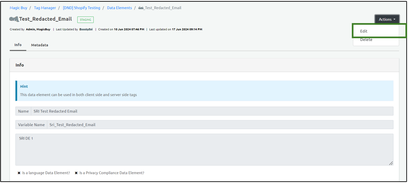Click the Created by Admin, MagicBuy text

point(30,30)
